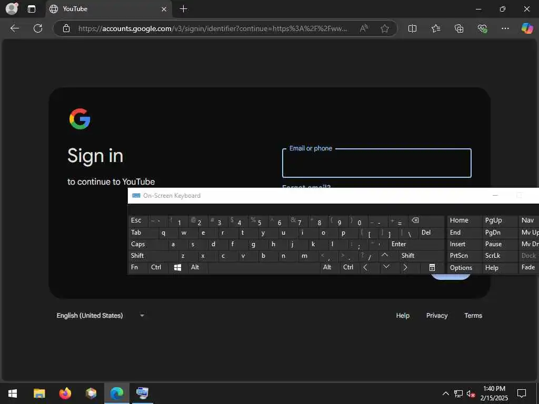
Task: Open the Favorites list
Action: tap(435, 28)
